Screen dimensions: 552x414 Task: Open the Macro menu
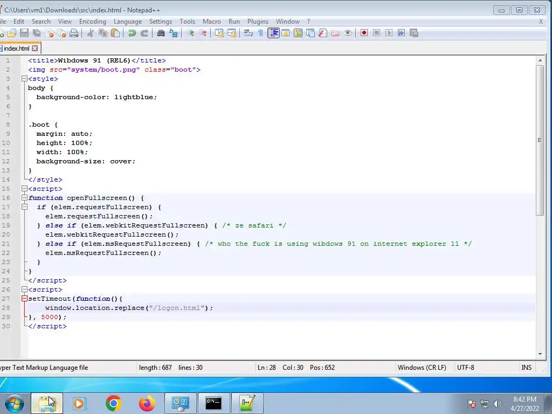[211, 22]
